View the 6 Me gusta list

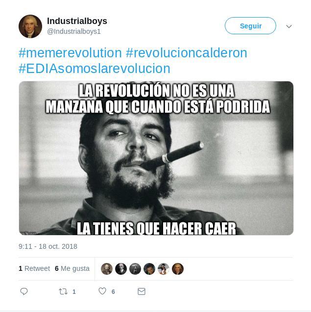pyautogui.click(x=72, y=268)
